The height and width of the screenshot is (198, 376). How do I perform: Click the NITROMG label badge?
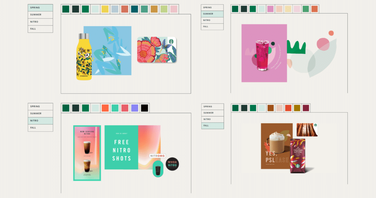(x=159, y=156)
